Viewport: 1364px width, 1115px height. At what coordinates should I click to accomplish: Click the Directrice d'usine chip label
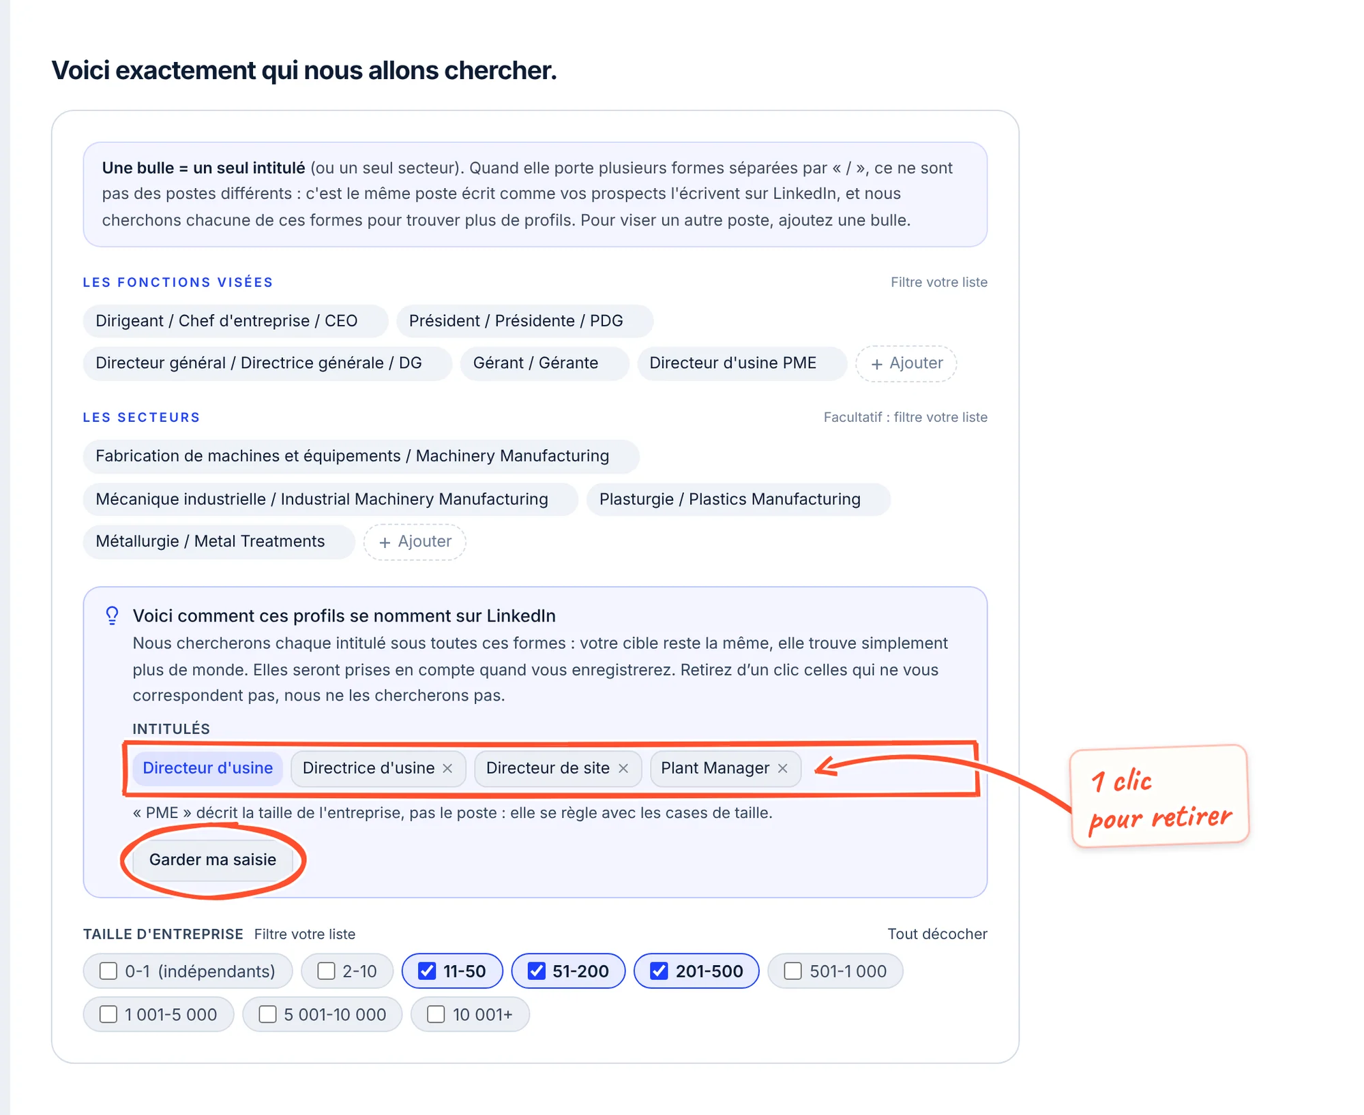click(x=368, y=768)
